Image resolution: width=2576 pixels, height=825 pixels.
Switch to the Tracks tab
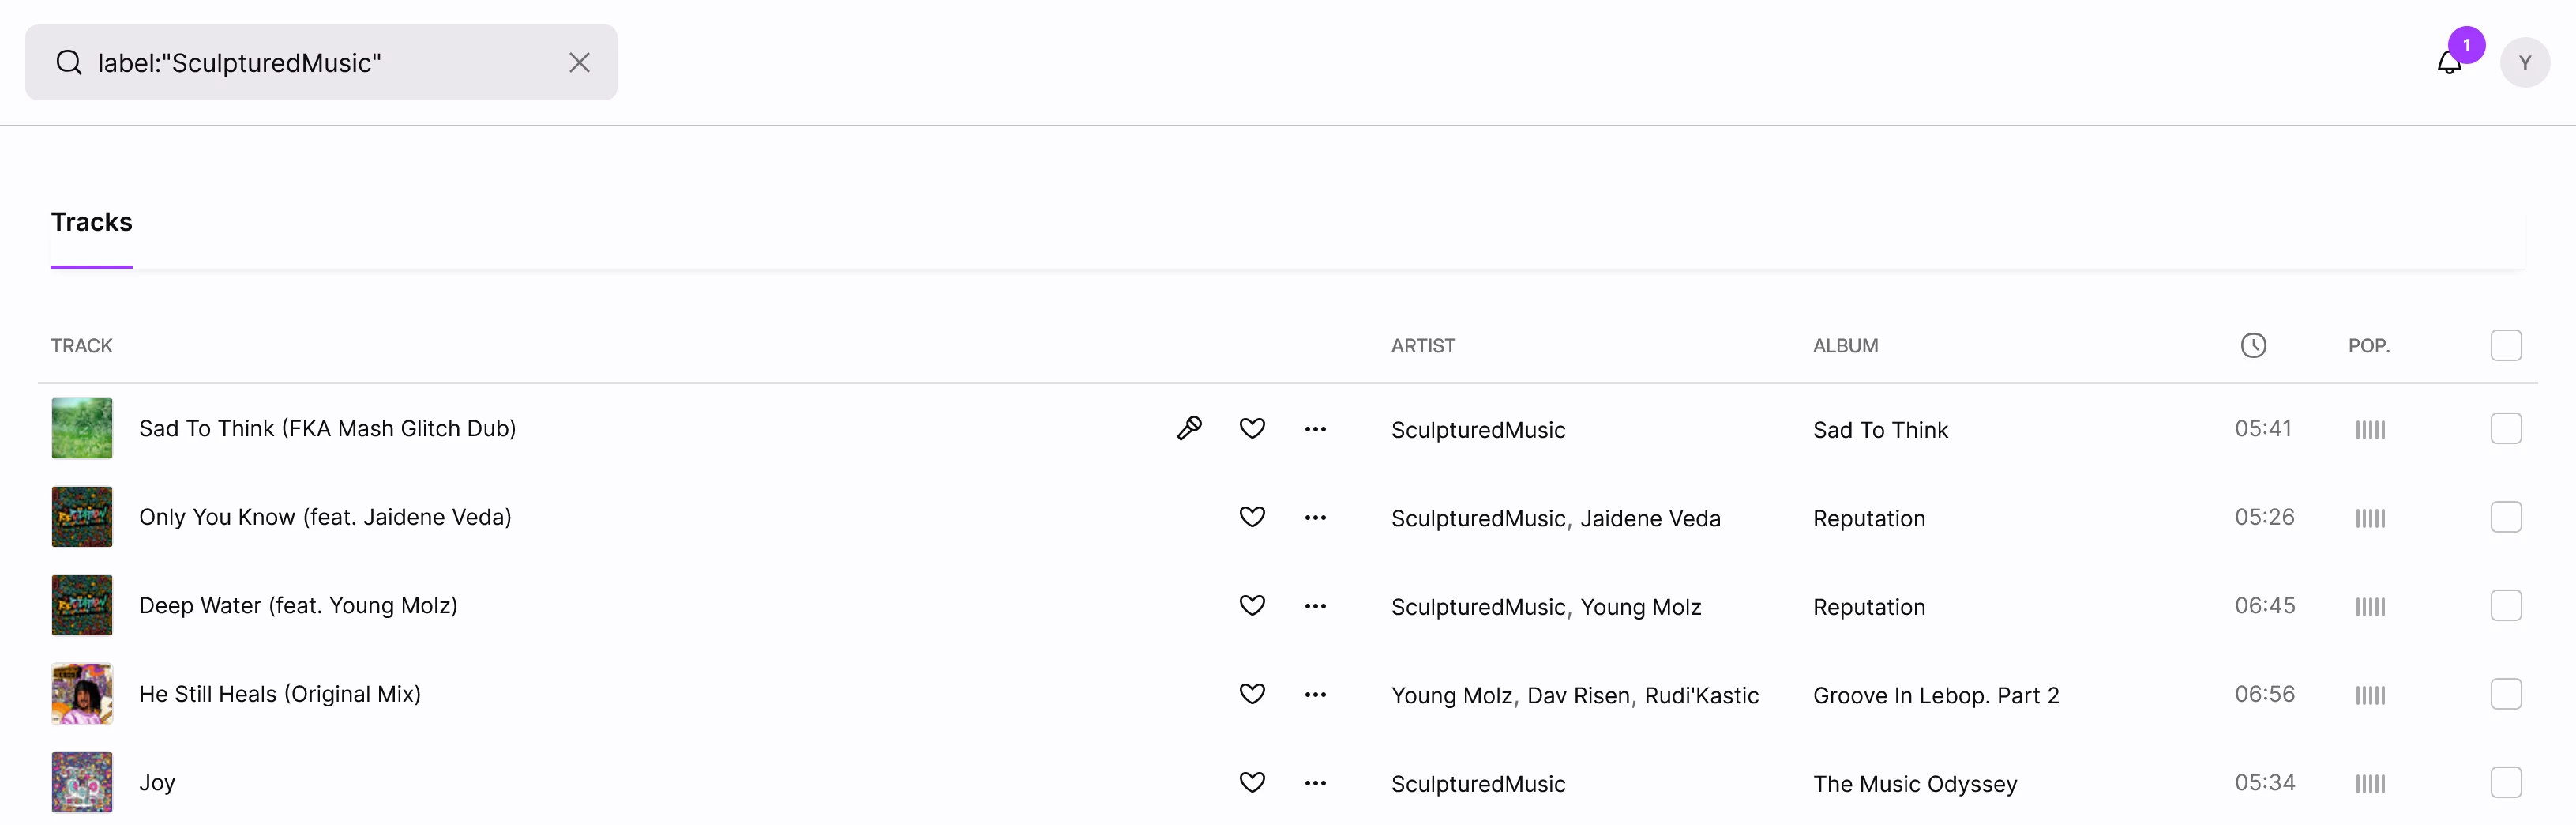coord(91,222)
